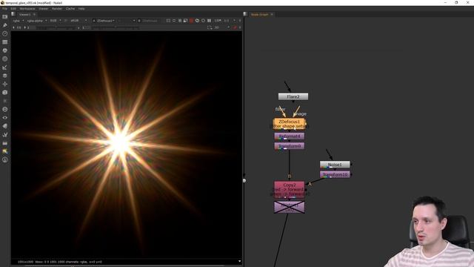Viewport: 474px width, 267px height.
Task: Expand the status bar arrow below the viewer
Action: pyautogui.click(x=239, y=261)
